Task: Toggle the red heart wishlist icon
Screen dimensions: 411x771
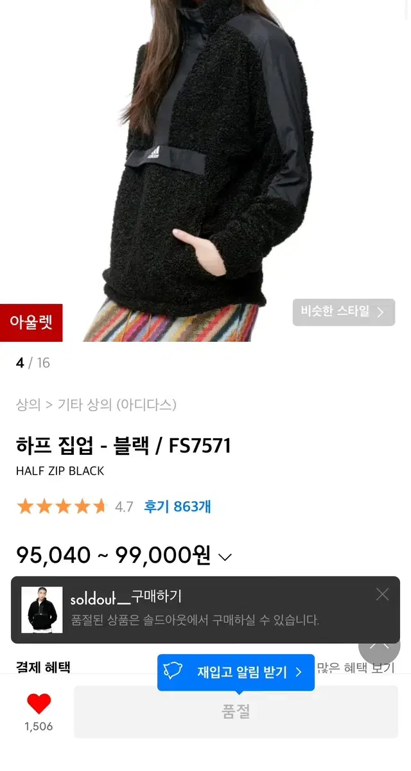Action: 39,704
